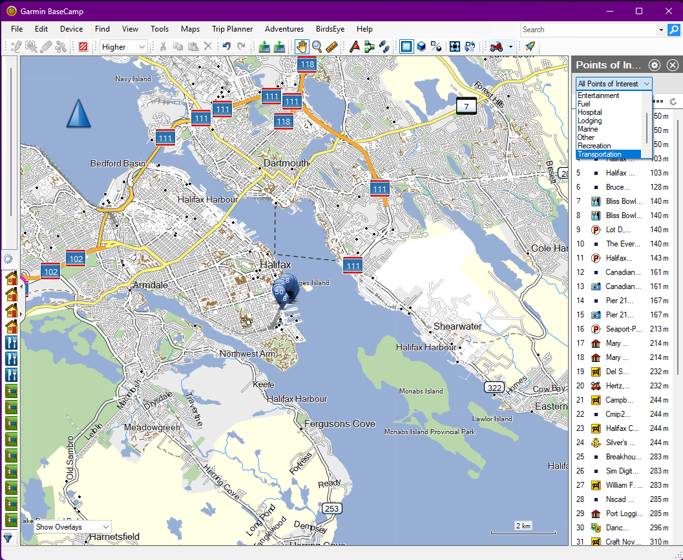Paste using the clipboard icon
Image resolution: width=683 pixels, height=560 pixels.
tap(193, 46)
